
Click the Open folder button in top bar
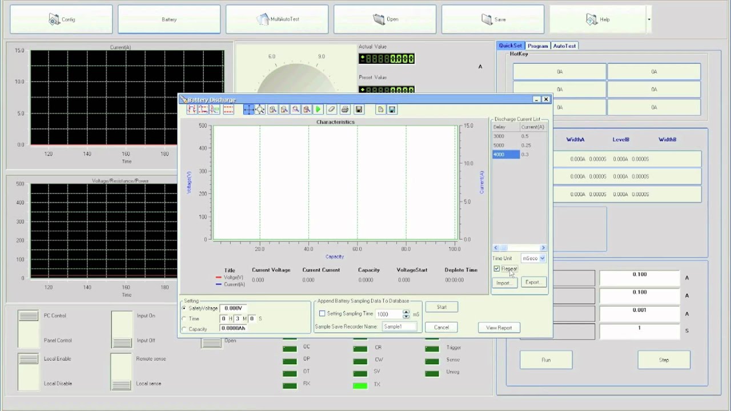click(x=385, y=19)
